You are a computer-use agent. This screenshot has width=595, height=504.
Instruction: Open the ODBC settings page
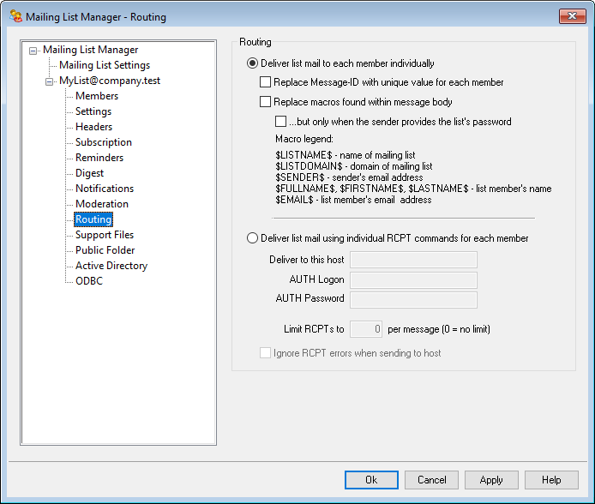pyautogui.click(x=88, y=281)
